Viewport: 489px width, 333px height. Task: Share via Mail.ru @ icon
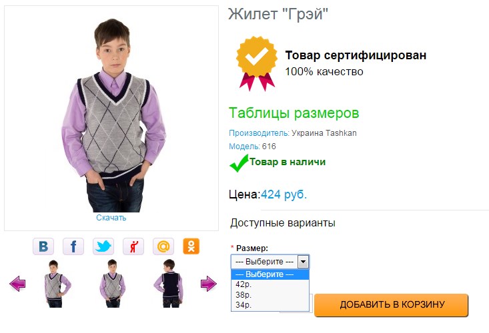pyautogui.click(x=163, y=246)
